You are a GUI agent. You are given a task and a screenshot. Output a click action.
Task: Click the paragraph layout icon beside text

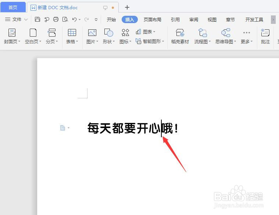pyautogui.click(x=62, y=128)
